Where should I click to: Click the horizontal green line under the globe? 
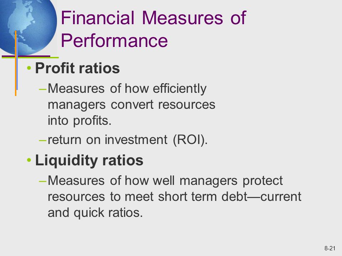point(30,58)
